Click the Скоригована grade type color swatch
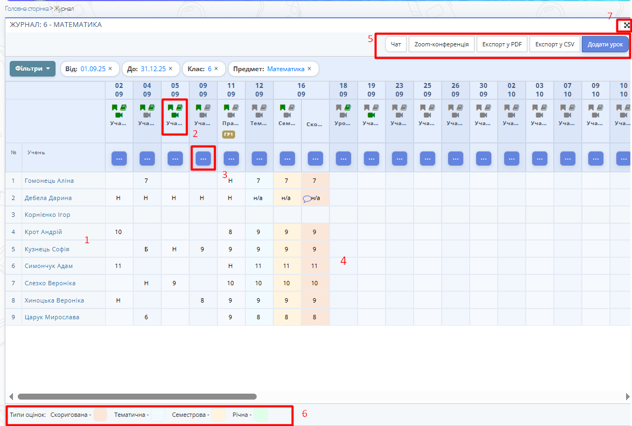632x426 pixels. [x=100, y=415]
